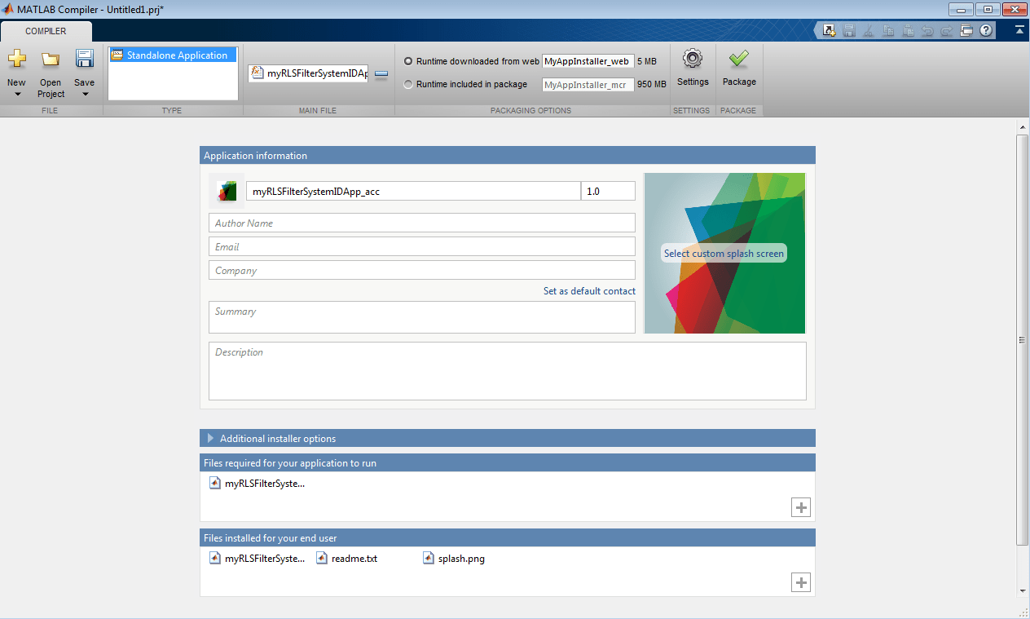The height and width of the screenshot is (619, 1030).
Task: Select Runtime downloaded from web option
Action: point(408,61)
